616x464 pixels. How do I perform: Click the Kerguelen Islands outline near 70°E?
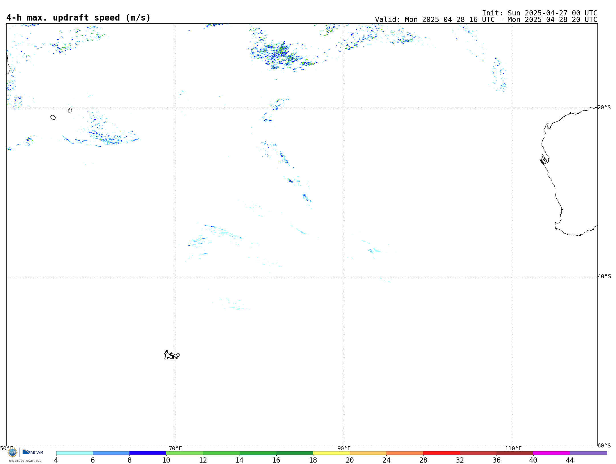[172, 355]
